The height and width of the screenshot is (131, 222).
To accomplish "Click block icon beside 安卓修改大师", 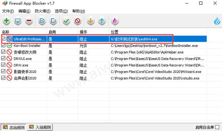I will click(x=9, y=52).
